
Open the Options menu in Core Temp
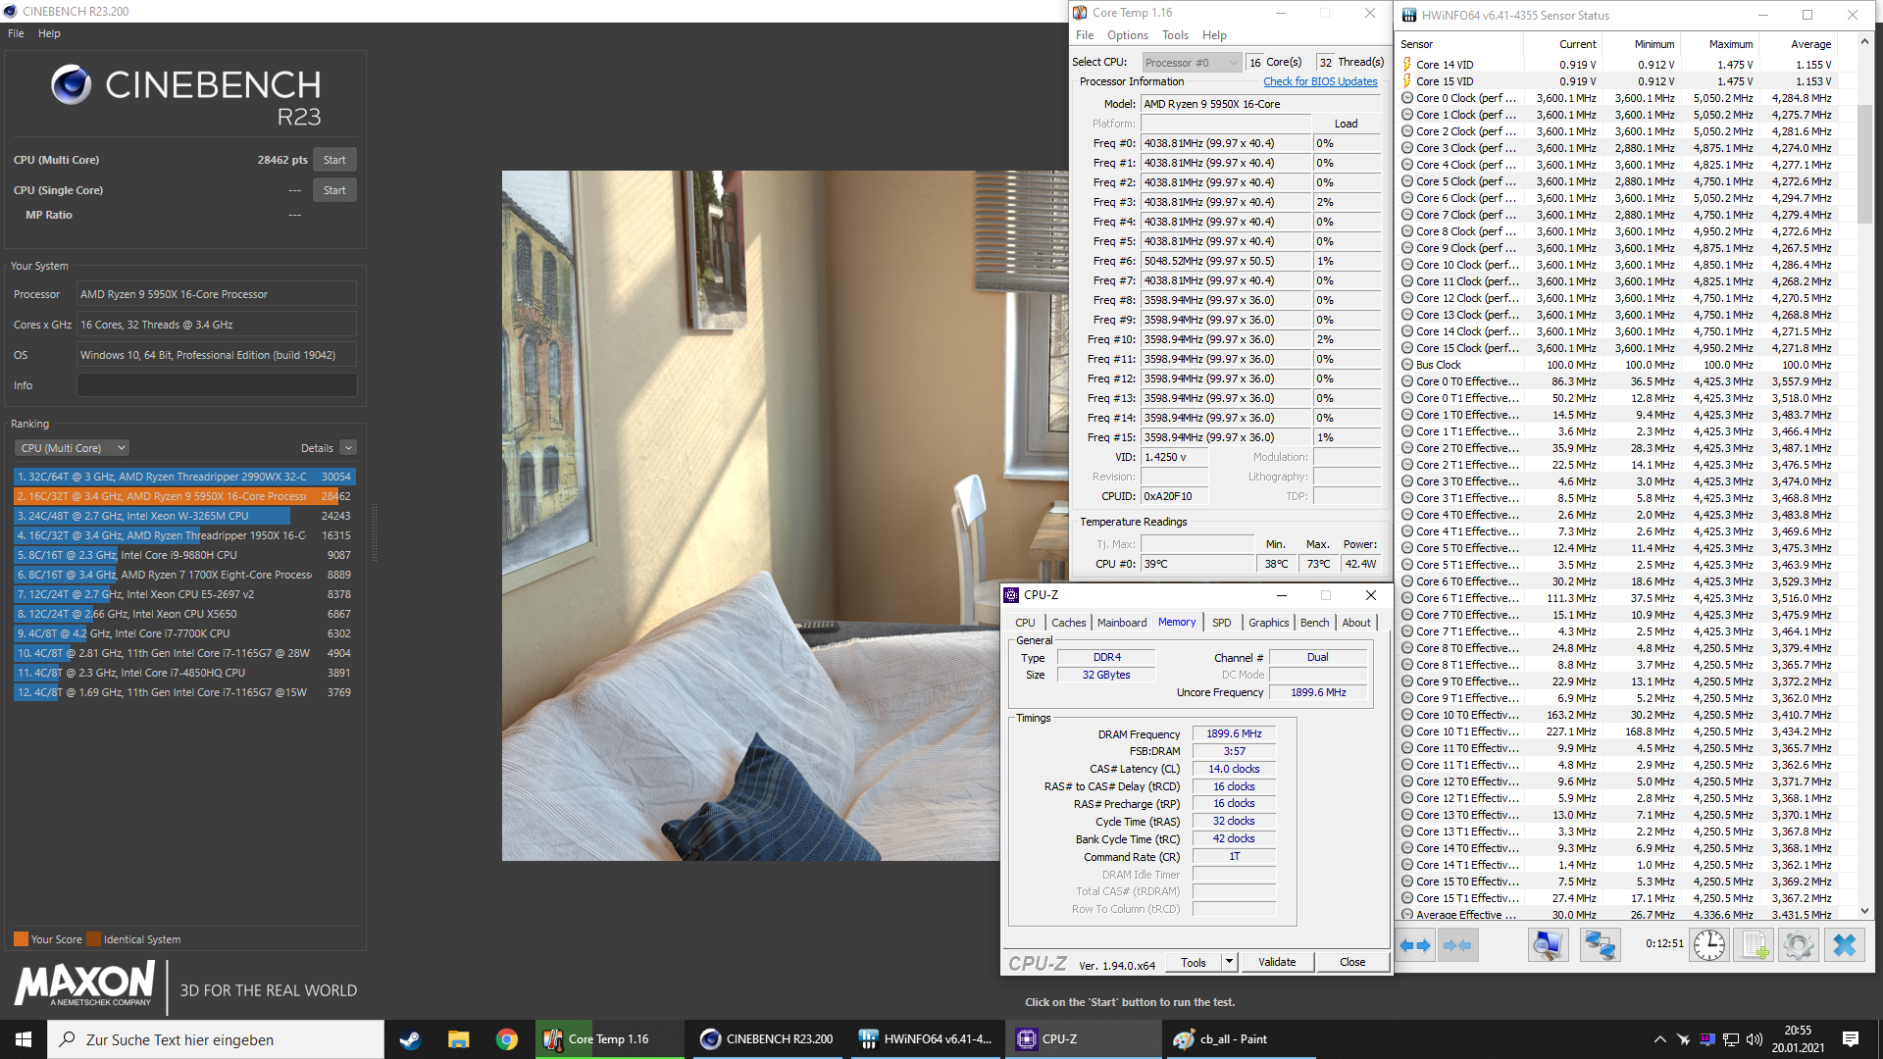tap(1127, 35)
